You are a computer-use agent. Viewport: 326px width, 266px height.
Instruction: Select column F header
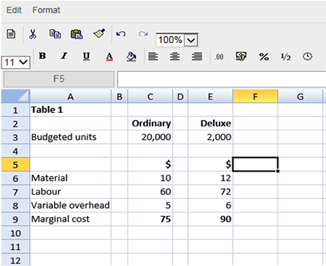[255, 97]
